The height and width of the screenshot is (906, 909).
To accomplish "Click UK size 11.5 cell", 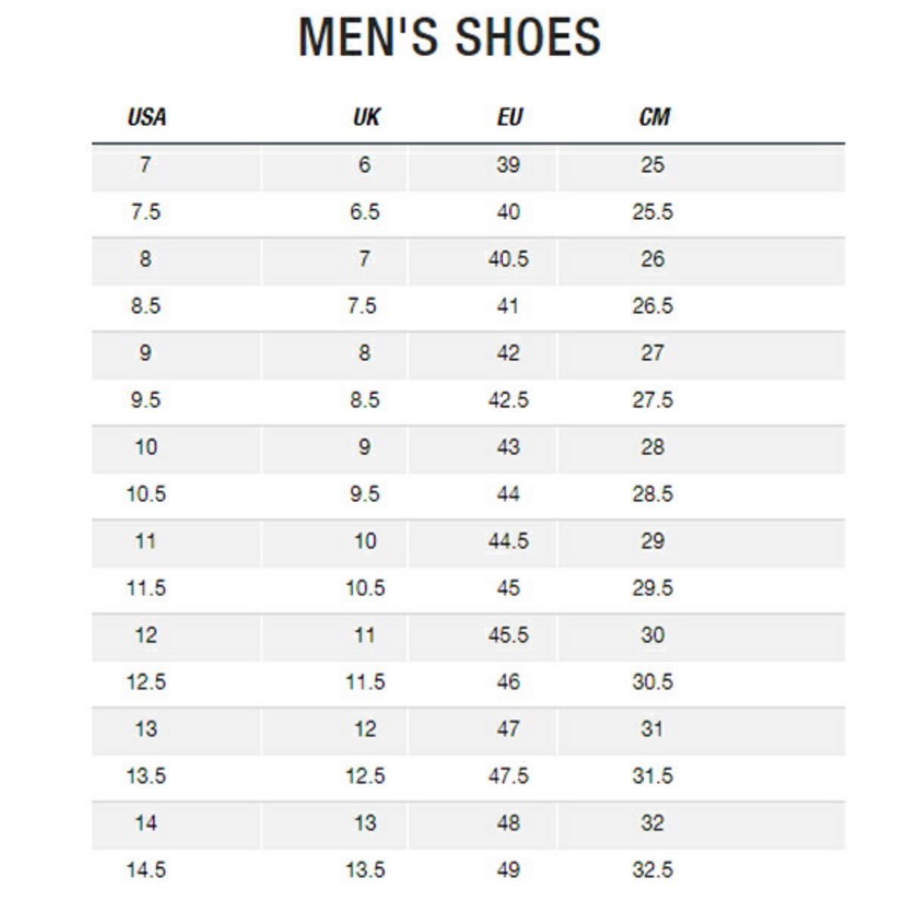I will [365, 682].
